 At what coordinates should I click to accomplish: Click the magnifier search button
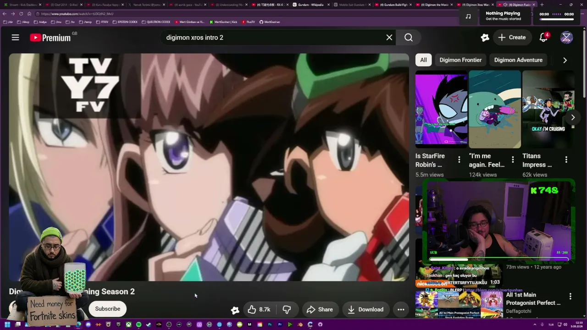[x=409, y=38]
